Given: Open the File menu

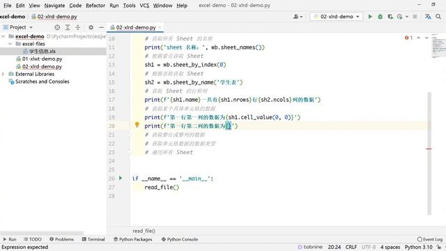Looking at the screenshot, I should pyautogui.click(x=8, y=6).
